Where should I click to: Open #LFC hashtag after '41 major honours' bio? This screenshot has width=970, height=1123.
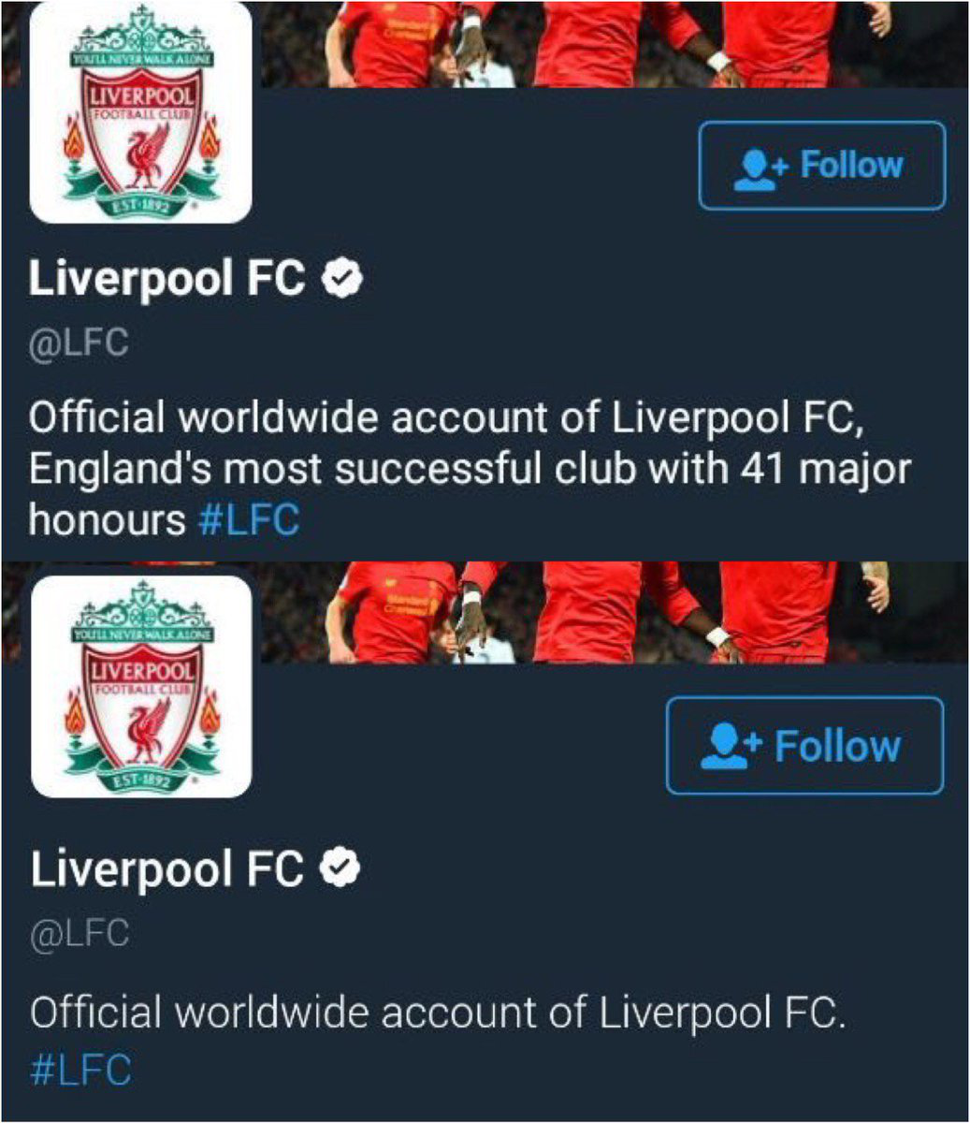pos(249,518)
